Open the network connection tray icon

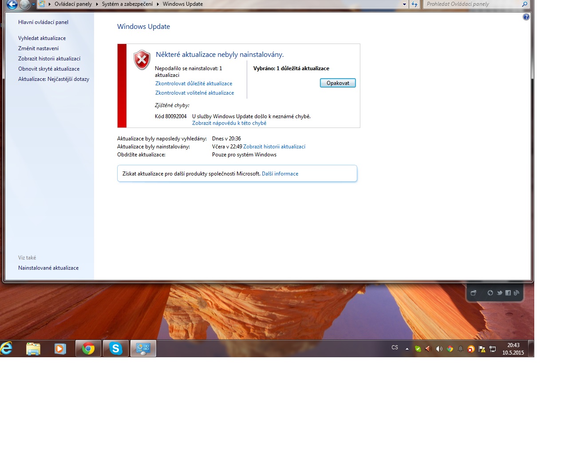(x=493, y=349)
